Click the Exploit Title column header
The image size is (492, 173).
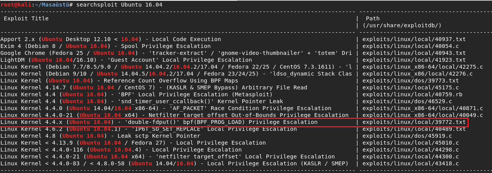tap(26, 18)
